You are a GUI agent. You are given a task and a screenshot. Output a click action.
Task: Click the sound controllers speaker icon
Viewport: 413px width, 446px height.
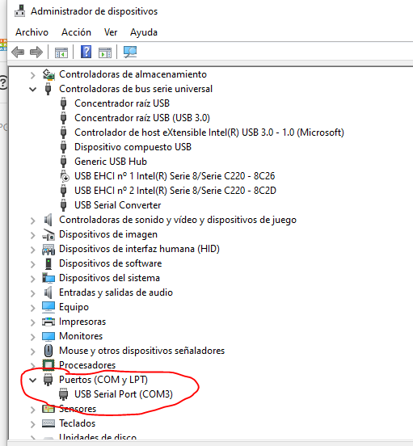tap(48, 220)
